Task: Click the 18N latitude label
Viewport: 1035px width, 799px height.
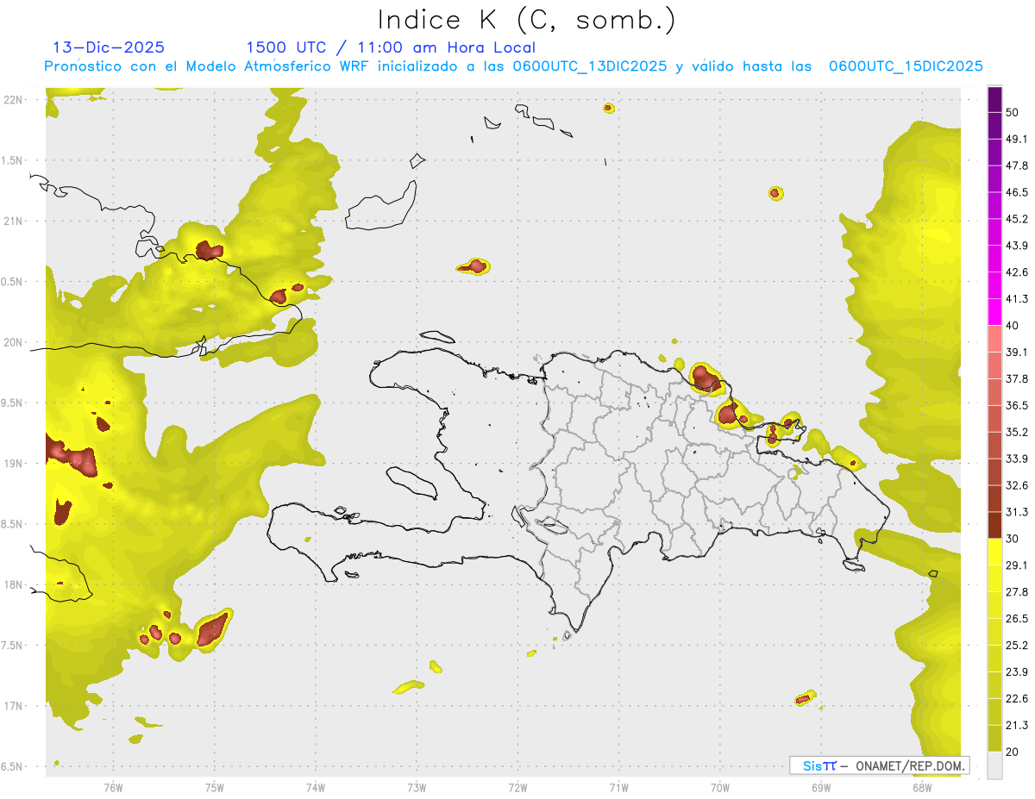Action: coord(14,584)
